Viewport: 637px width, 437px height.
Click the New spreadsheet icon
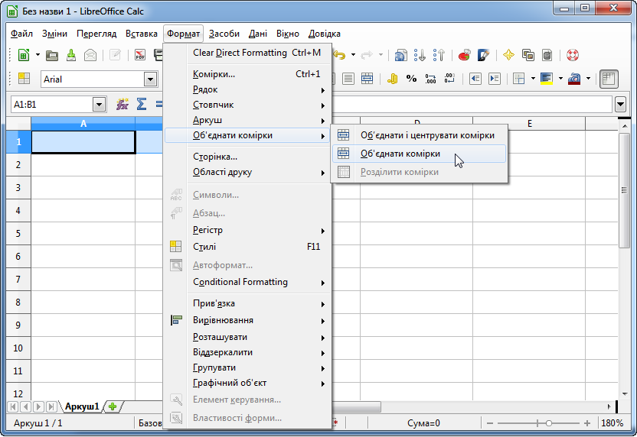[x=24, y=55]
